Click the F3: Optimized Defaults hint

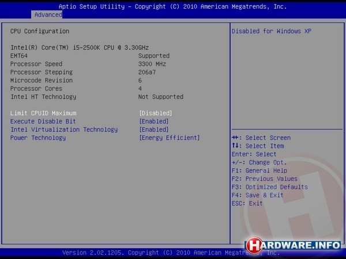[269, 187]
